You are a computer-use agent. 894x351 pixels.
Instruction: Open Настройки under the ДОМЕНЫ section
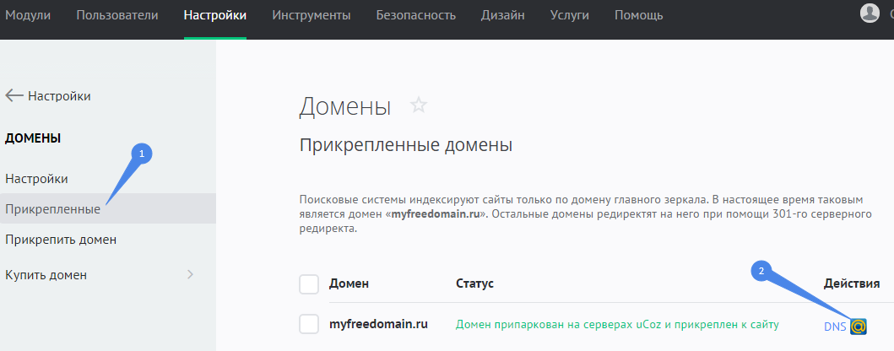[36, 179]
